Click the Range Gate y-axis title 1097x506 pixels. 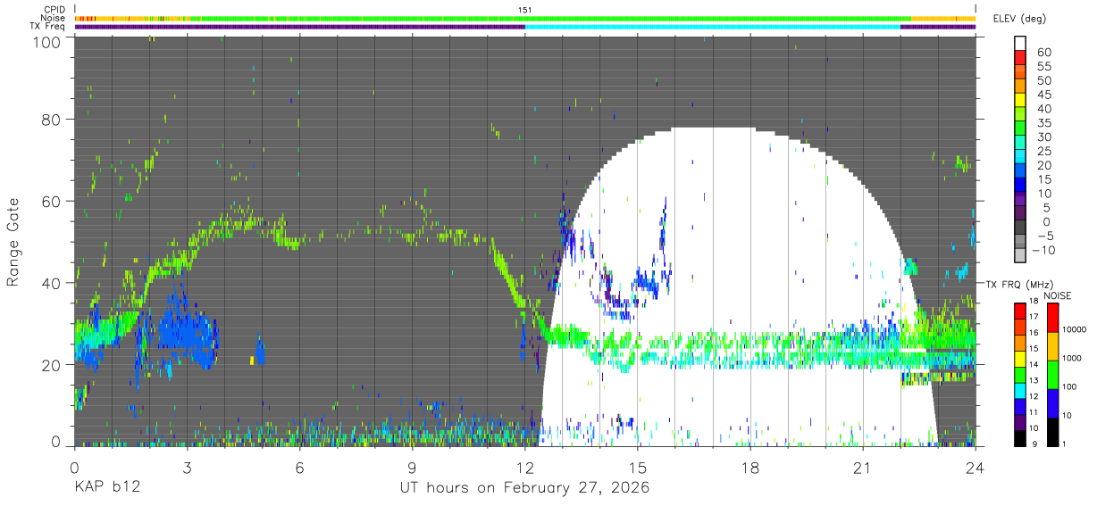[13, 242]
